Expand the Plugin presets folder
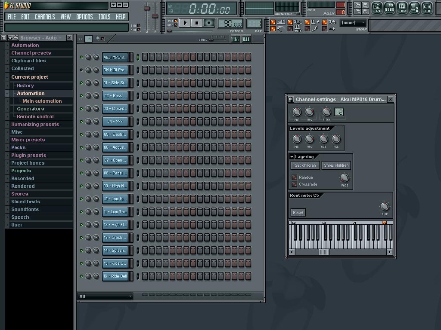This screenshot has height=330, width=441. [28, 155]
